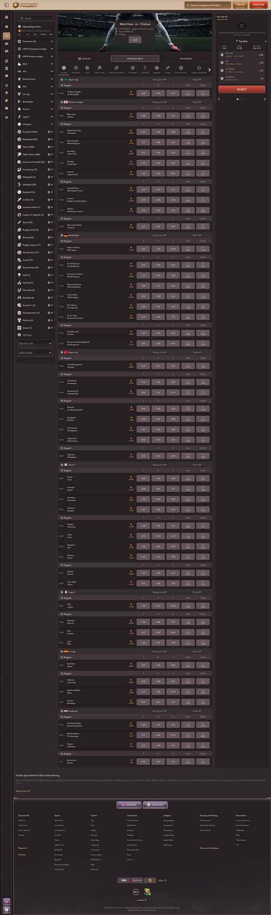Screen dimensions: 271x915
Task: Click the Log In button
Action: pyautogui.click(x=240, y=5)
